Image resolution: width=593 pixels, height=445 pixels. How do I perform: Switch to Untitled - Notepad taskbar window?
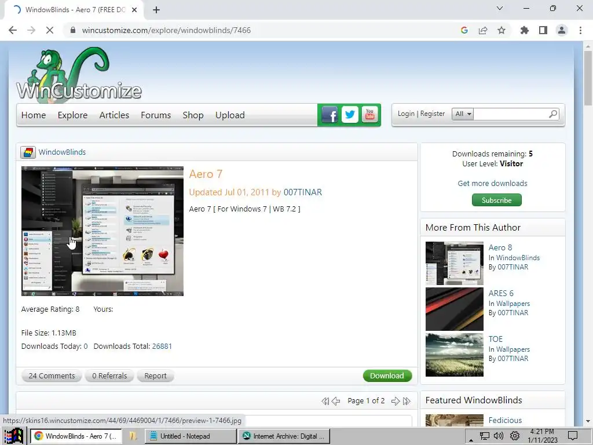point(191,436)
